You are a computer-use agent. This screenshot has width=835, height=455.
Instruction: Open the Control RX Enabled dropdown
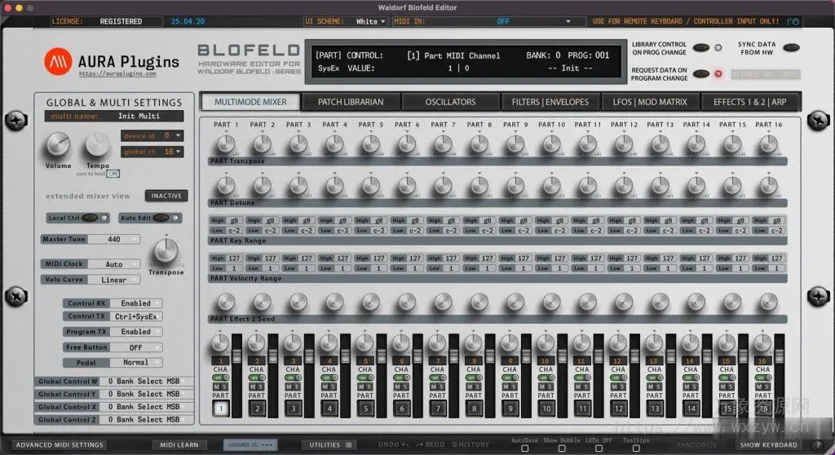(136, 303)
